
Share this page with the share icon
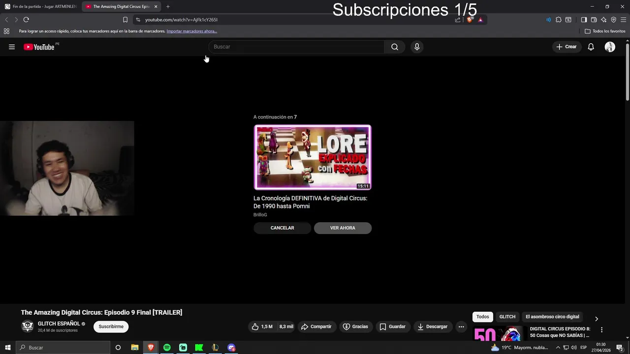coord(458,20)
